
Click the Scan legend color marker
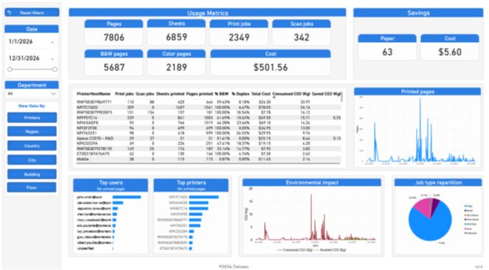(465, 229)
